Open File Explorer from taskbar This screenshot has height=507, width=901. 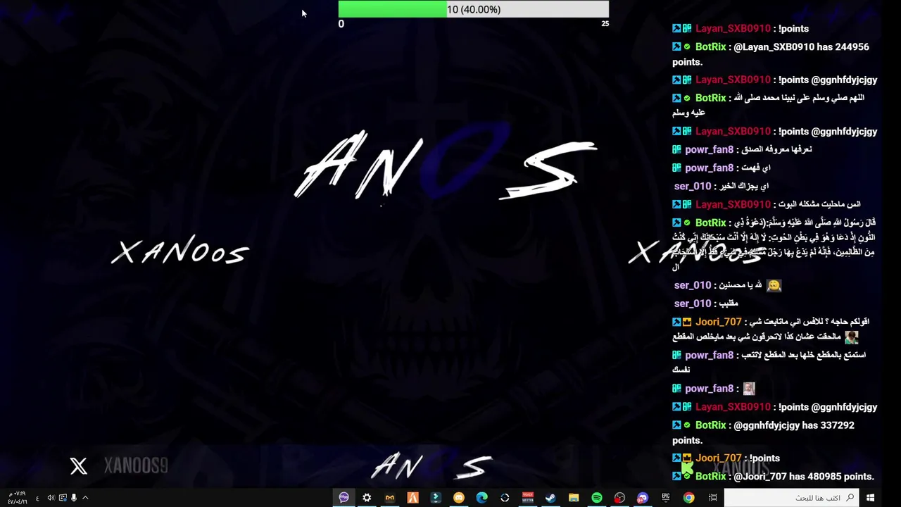[574, 498]
